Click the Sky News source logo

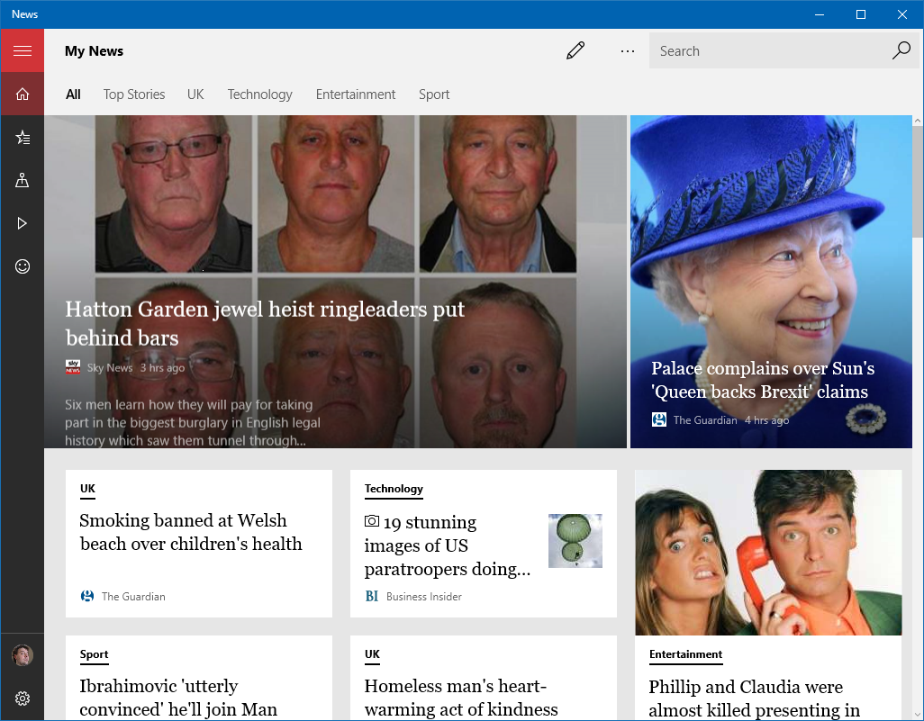[73, 367]
